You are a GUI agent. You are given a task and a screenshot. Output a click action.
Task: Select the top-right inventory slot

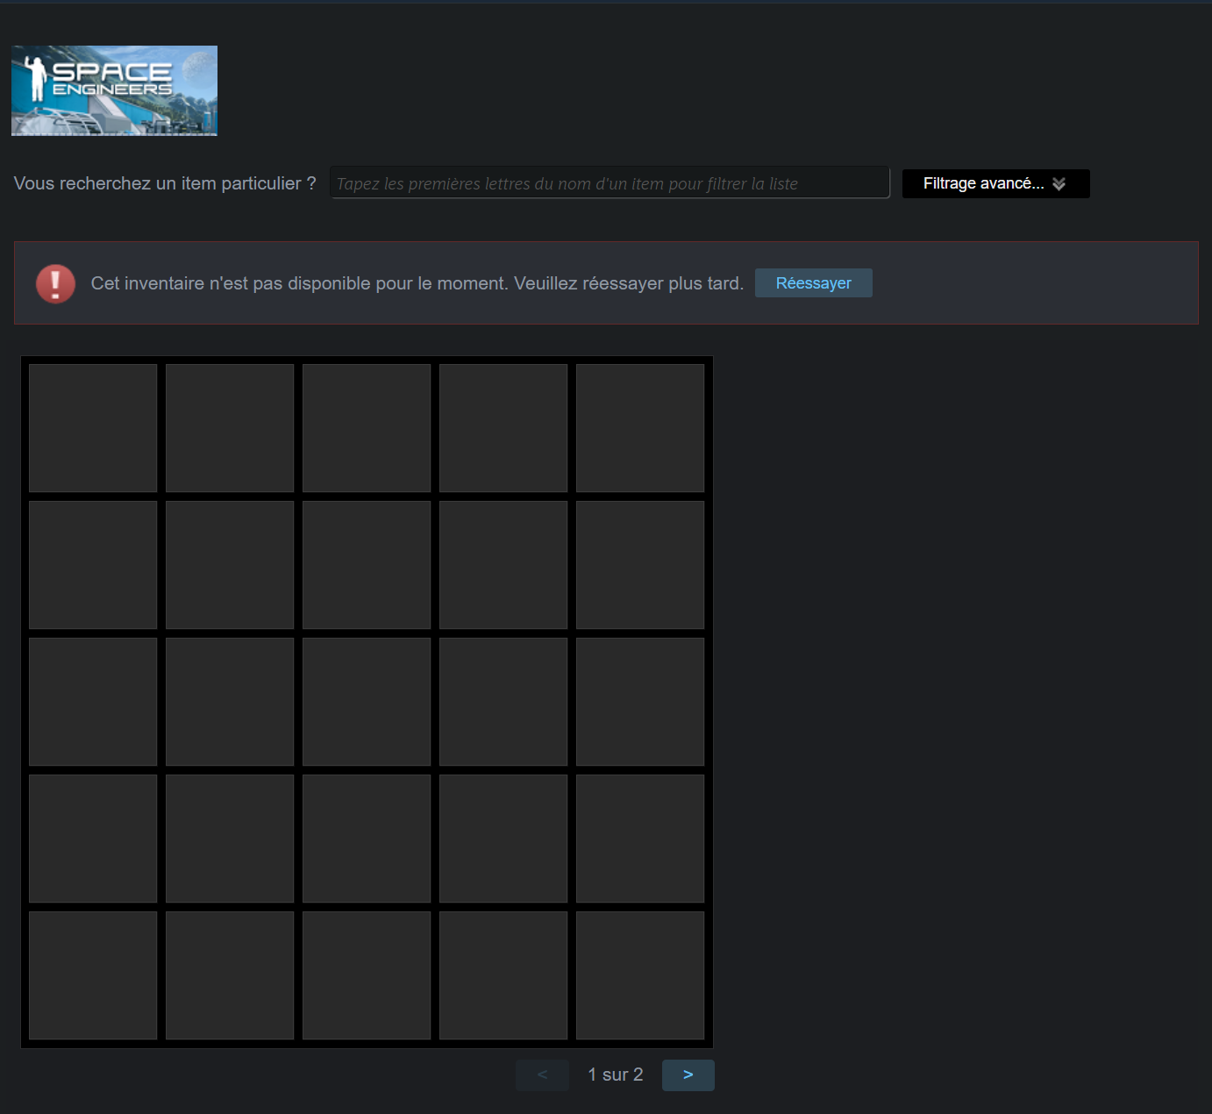(x=640, y=428)
